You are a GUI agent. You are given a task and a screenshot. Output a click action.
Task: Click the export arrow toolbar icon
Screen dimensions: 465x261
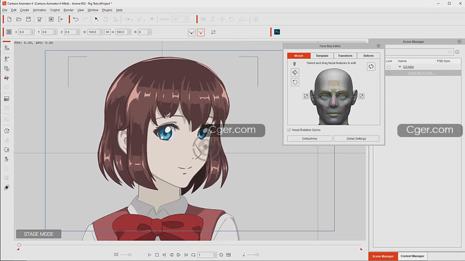click(60, 19)
